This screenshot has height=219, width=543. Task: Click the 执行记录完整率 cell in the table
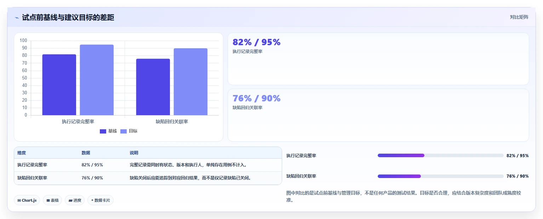tap(32, 165)
